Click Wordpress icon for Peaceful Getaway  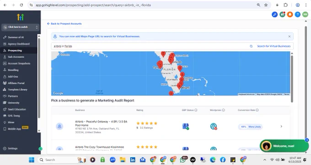point(214,126)
